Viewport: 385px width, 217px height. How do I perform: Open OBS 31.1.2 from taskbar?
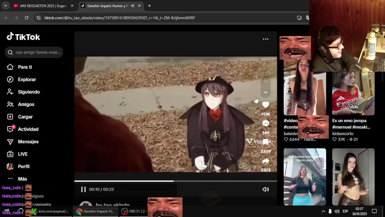click(x=134, y=211)
